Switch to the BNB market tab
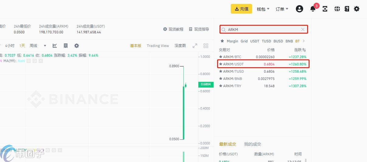Image resolution: width=367 pixels, height=162 pixels. [x=289, y=41]
